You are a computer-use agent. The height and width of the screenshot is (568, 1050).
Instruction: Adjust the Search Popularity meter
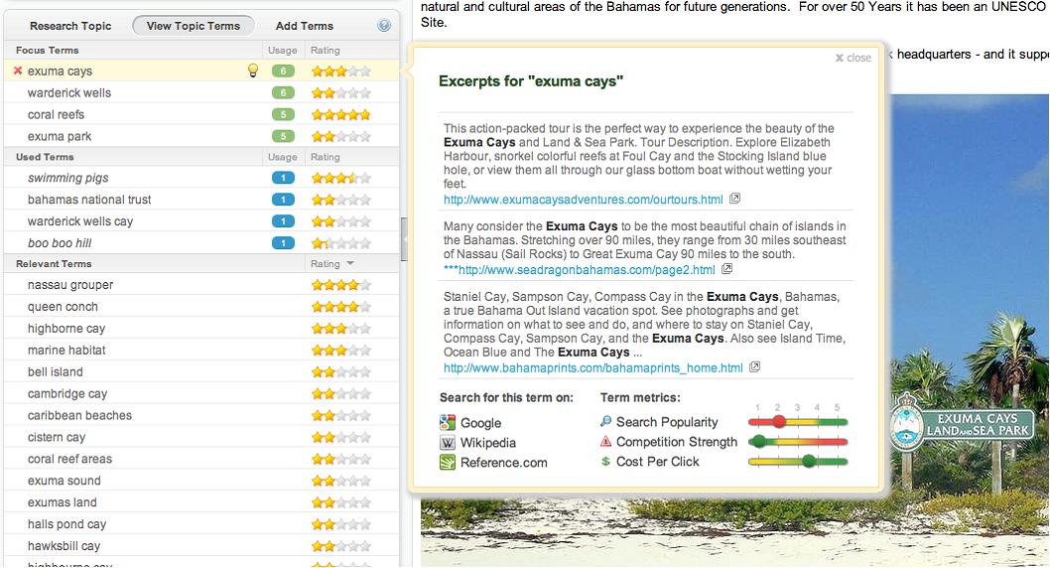[x=779, y=422]
